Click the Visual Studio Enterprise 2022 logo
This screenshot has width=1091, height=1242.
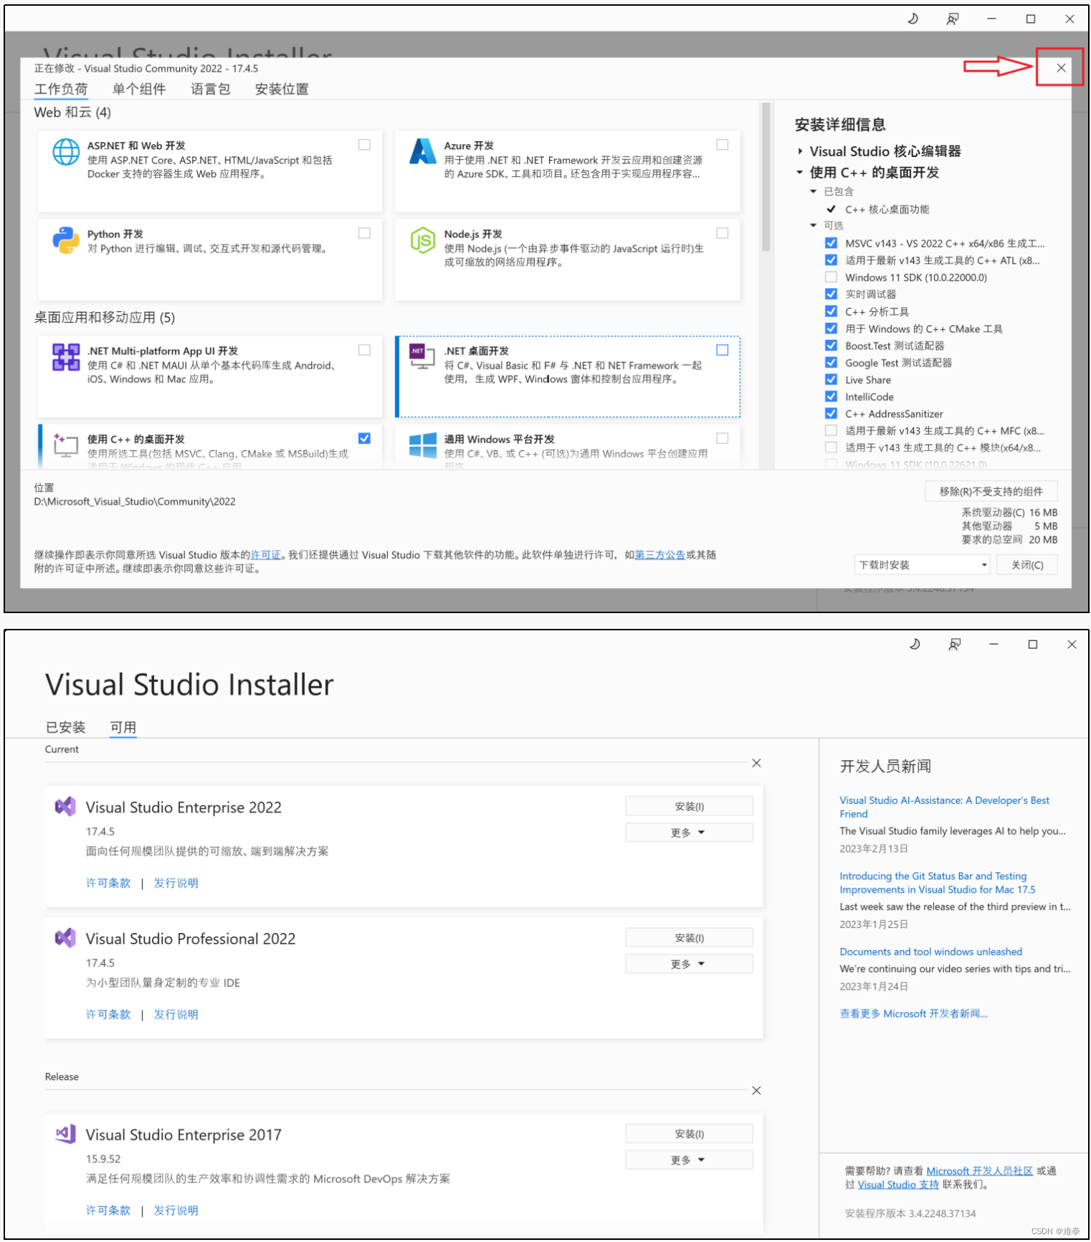[65, 807]
